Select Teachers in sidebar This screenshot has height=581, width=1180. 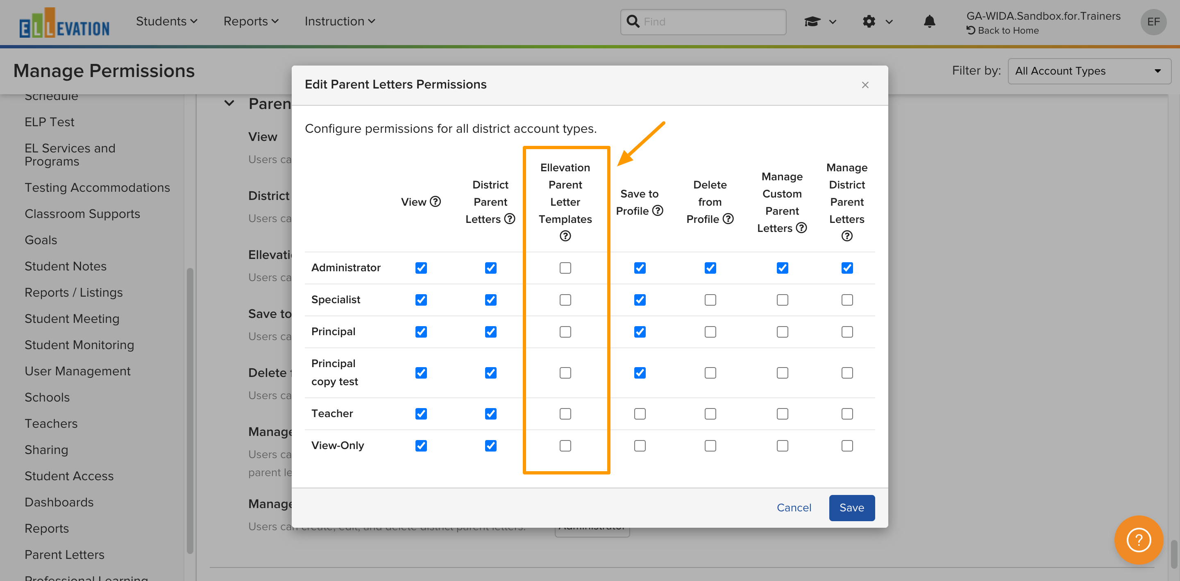(51, 423)
